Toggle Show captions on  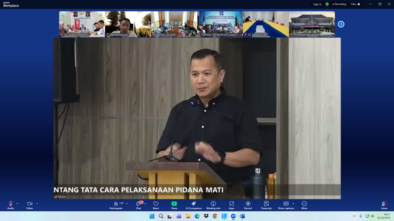coord(285,205)
